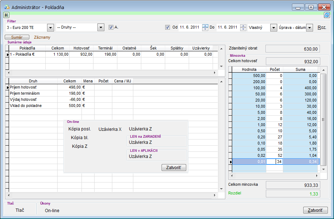Click the Od date field 11. 6. 2011
Viewport: 334px width, 219px height.
click(189, 27)
